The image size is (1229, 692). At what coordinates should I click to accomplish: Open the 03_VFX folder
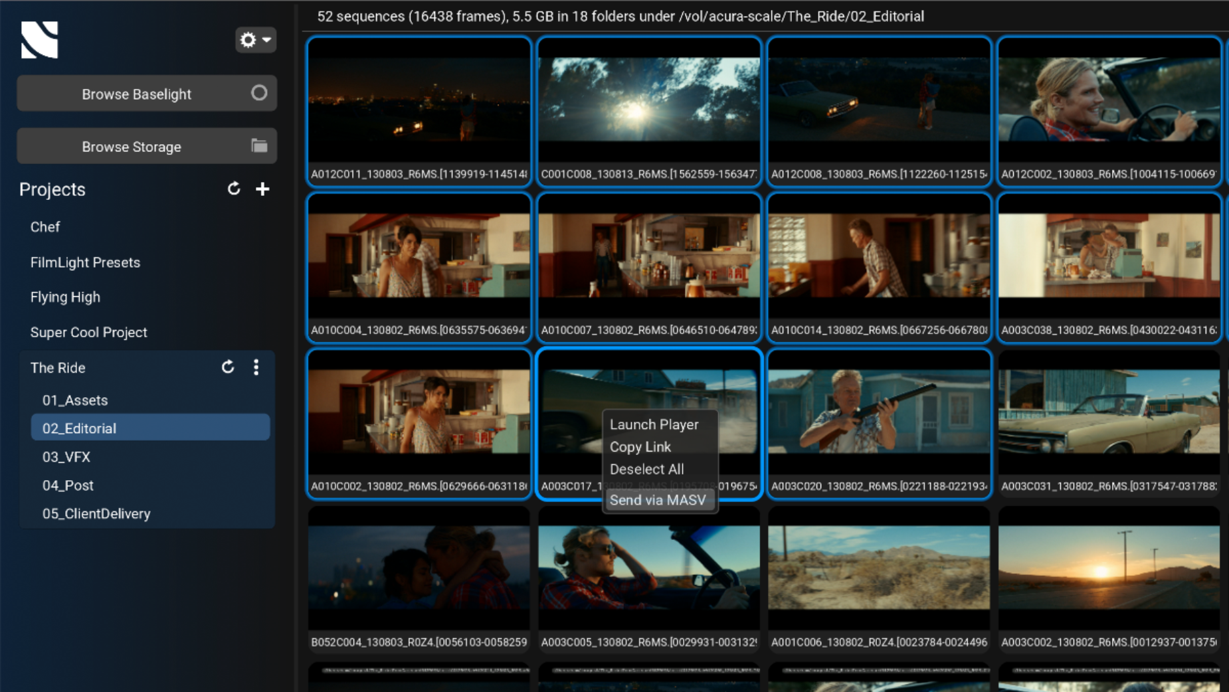[66, 457]
